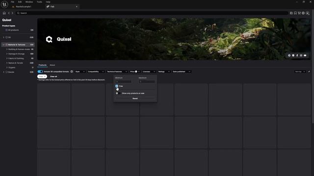This screenshot has width=314, height=176.
Task: Open the library icon in top-right toolbar
Action: [291, 13]
